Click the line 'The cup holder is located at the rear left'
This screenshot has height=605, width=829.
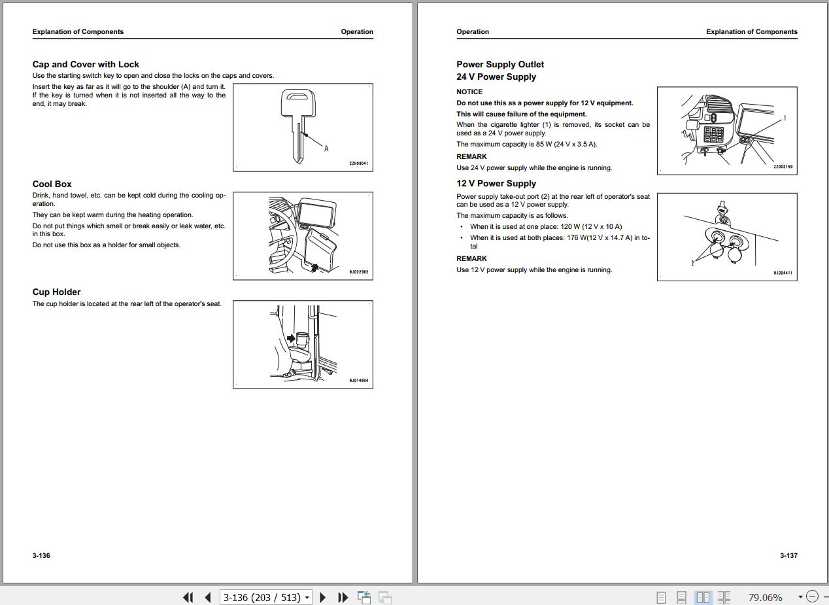[127, 303]
